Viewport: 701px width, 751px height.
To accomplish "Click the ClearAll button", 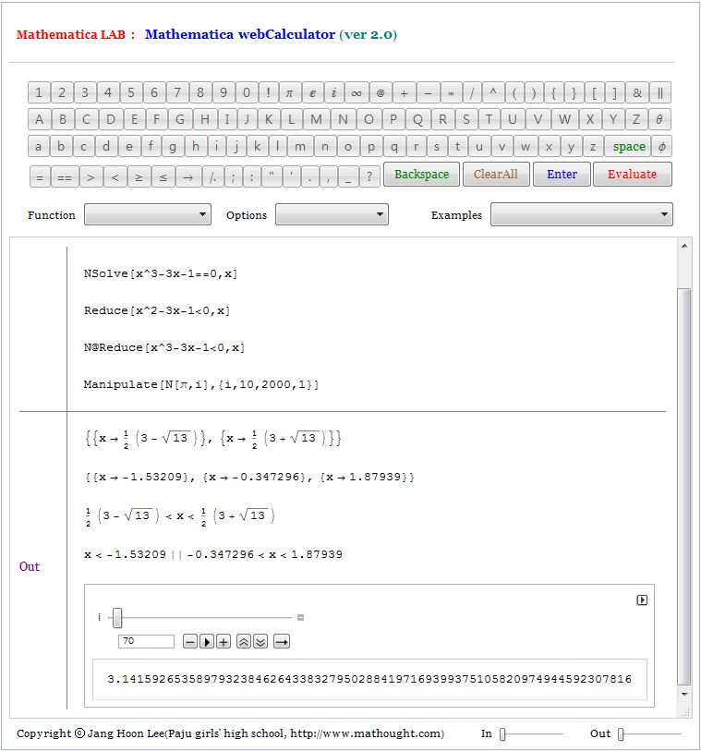I will [496, 175].
